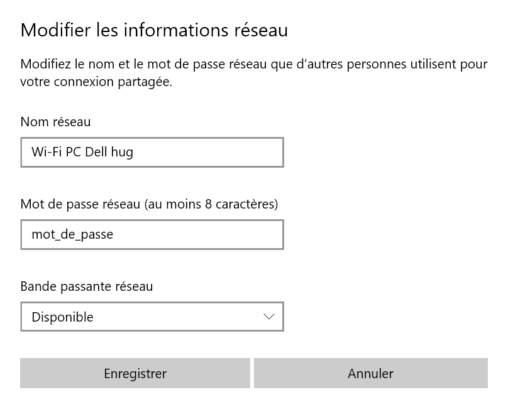Click the word Modifier in the heading

[56, 30]
